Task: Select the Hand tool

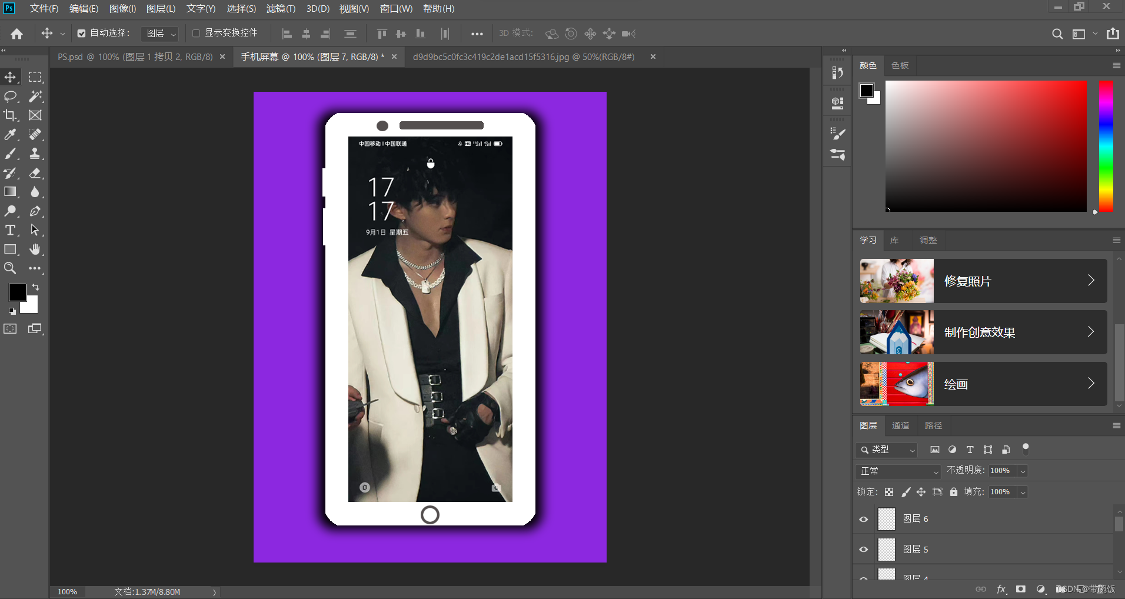Action: coord(35,249)
